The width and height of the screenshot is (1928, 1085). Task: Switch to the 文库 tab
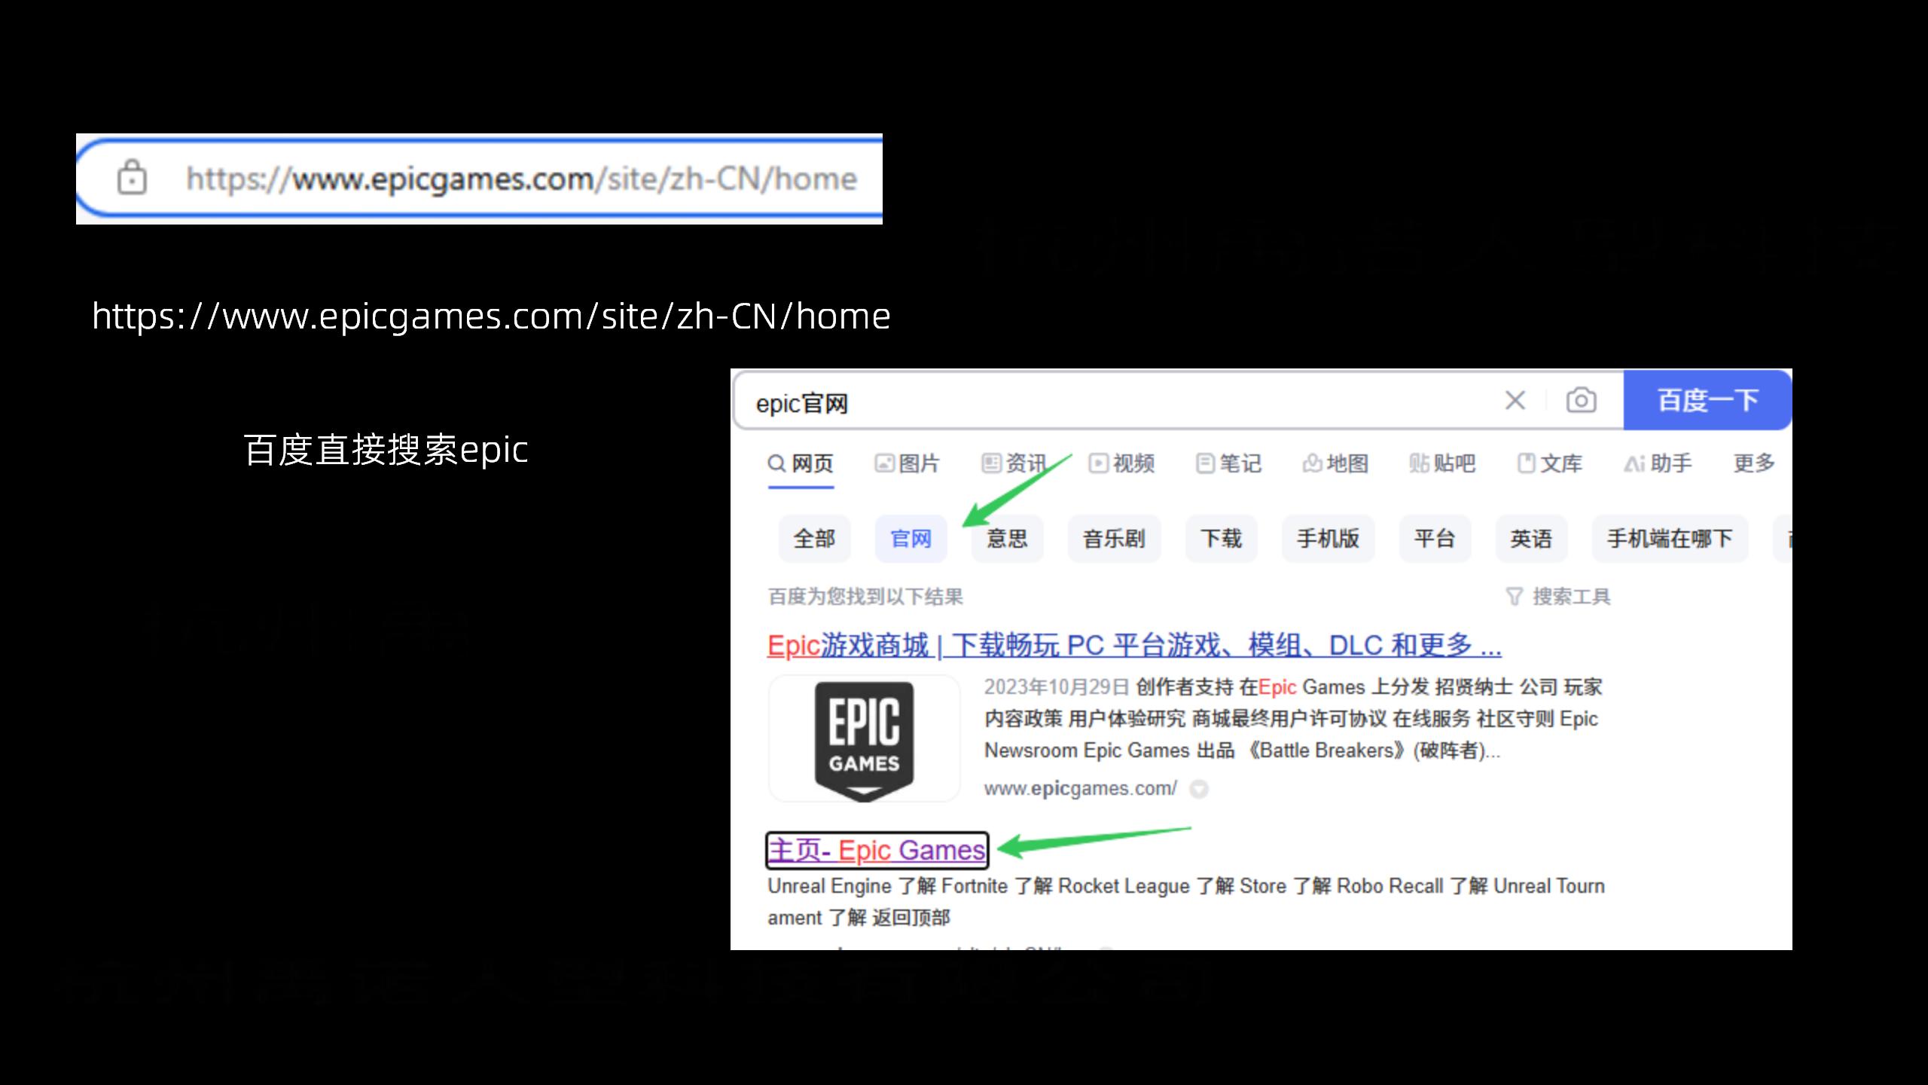coord(1549,463)
